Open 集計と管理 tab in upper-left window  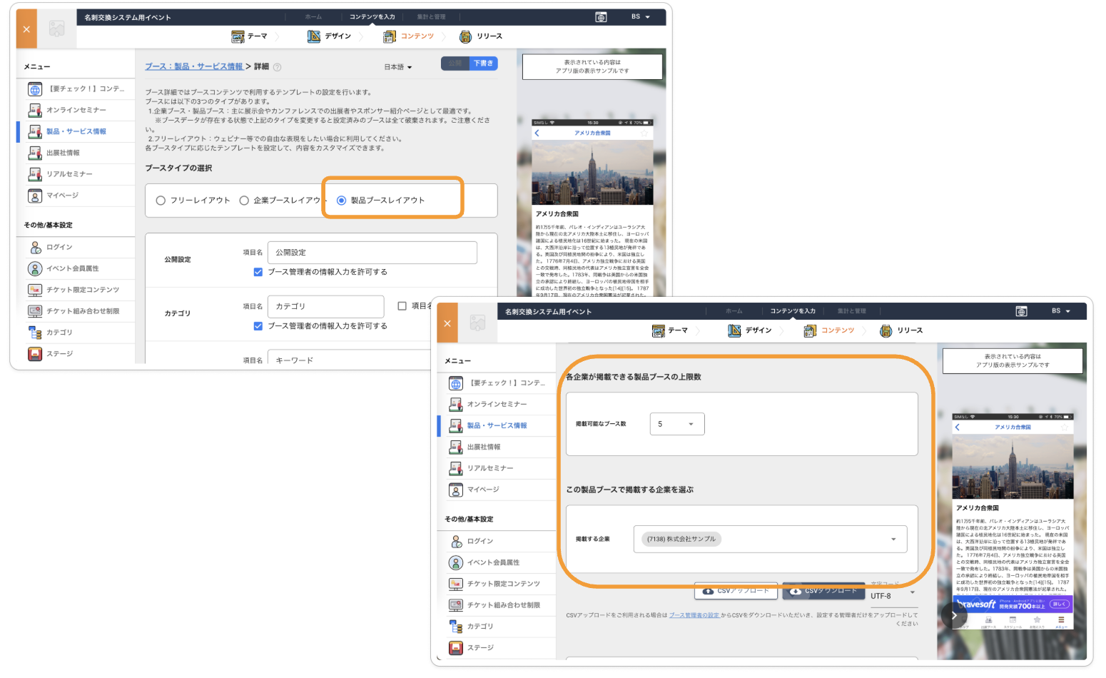431,17
